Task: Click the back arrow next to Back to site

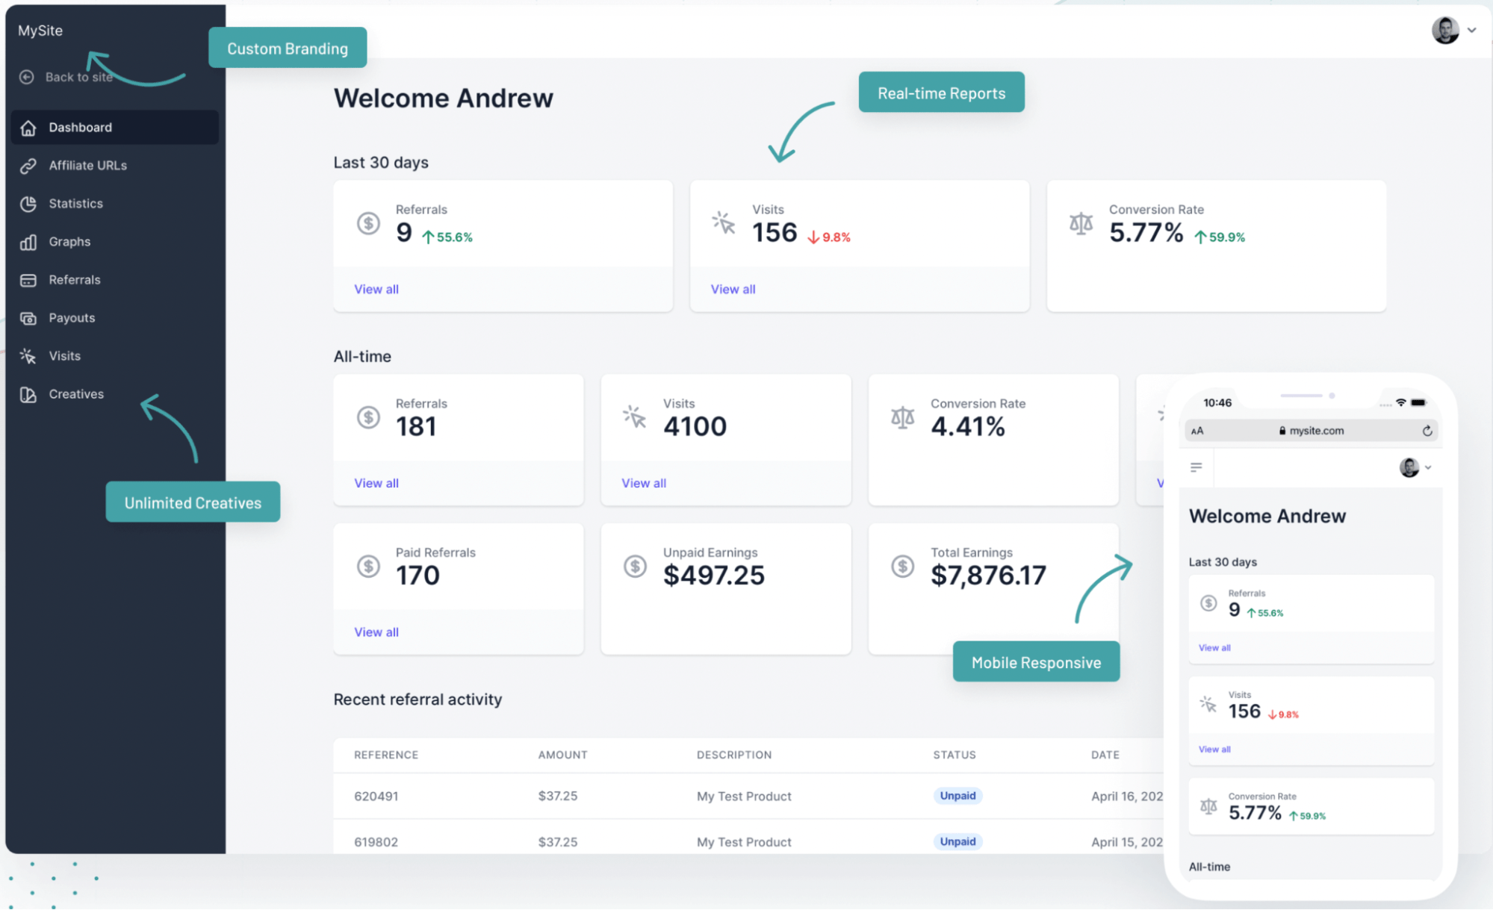Action: pos(28,76)
